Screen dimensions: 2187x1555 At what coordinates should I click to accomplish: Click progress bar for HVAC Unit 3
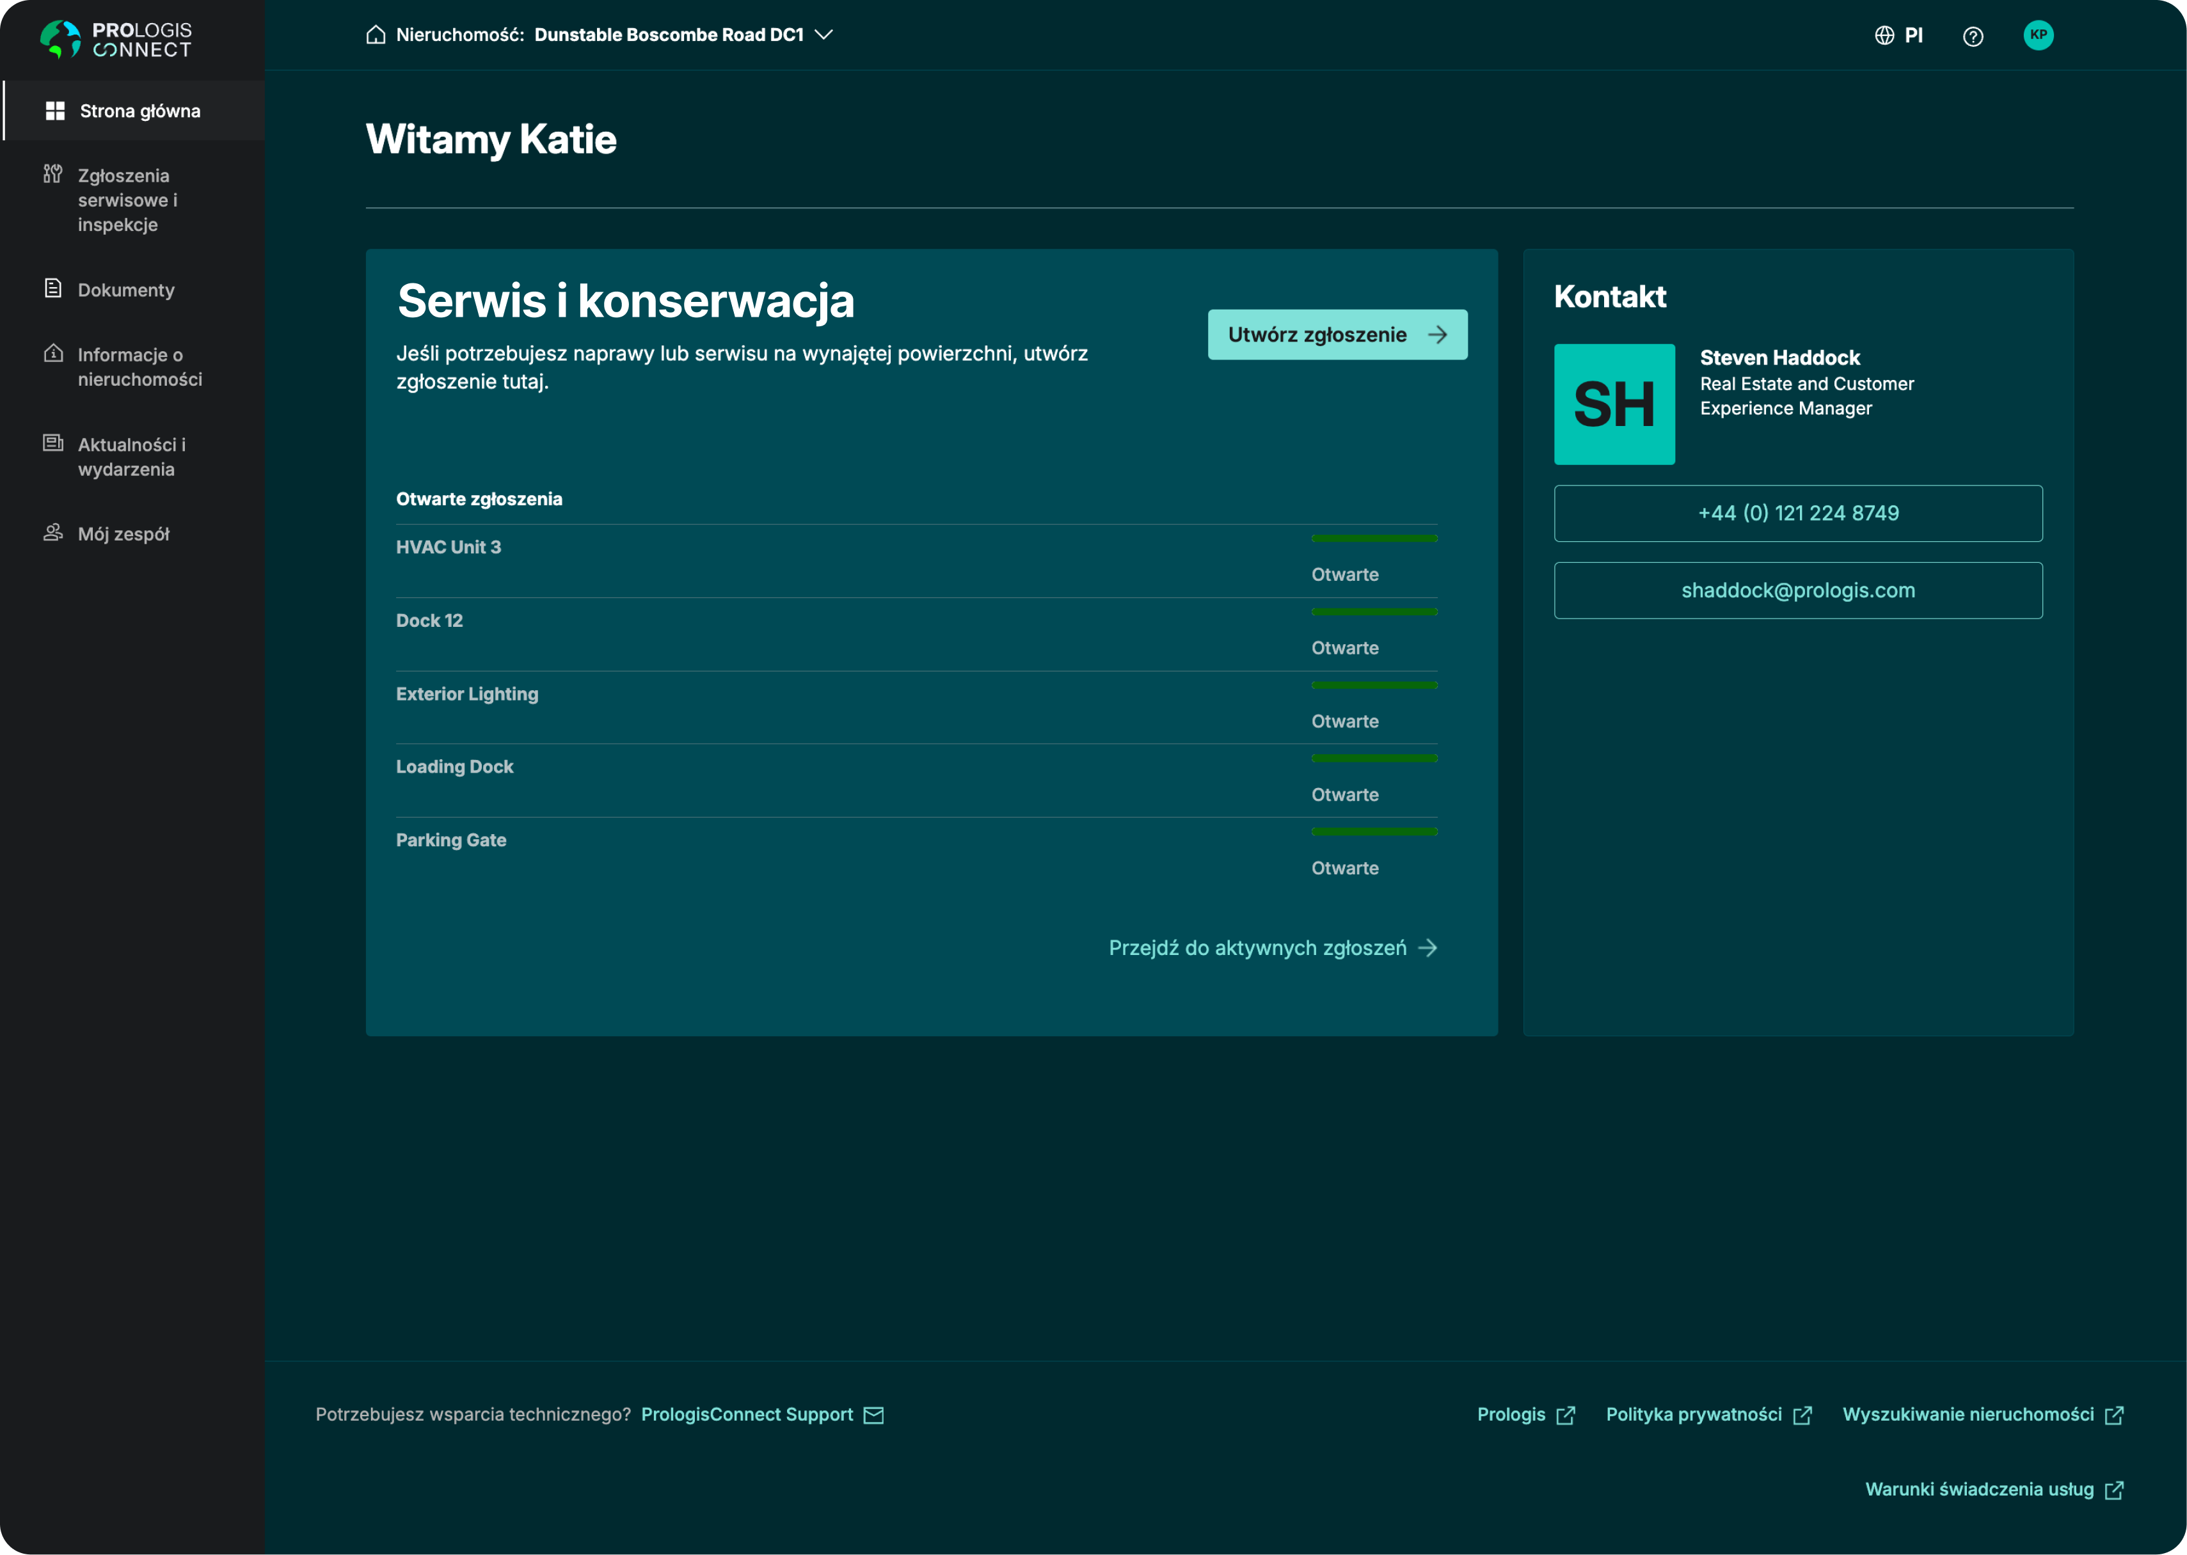pos(1374,538)
